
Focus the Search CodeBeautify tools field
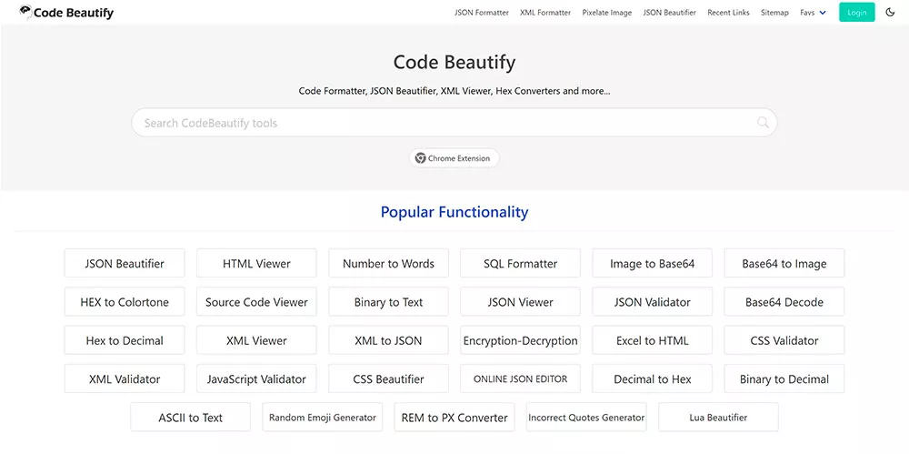[454, 123]
